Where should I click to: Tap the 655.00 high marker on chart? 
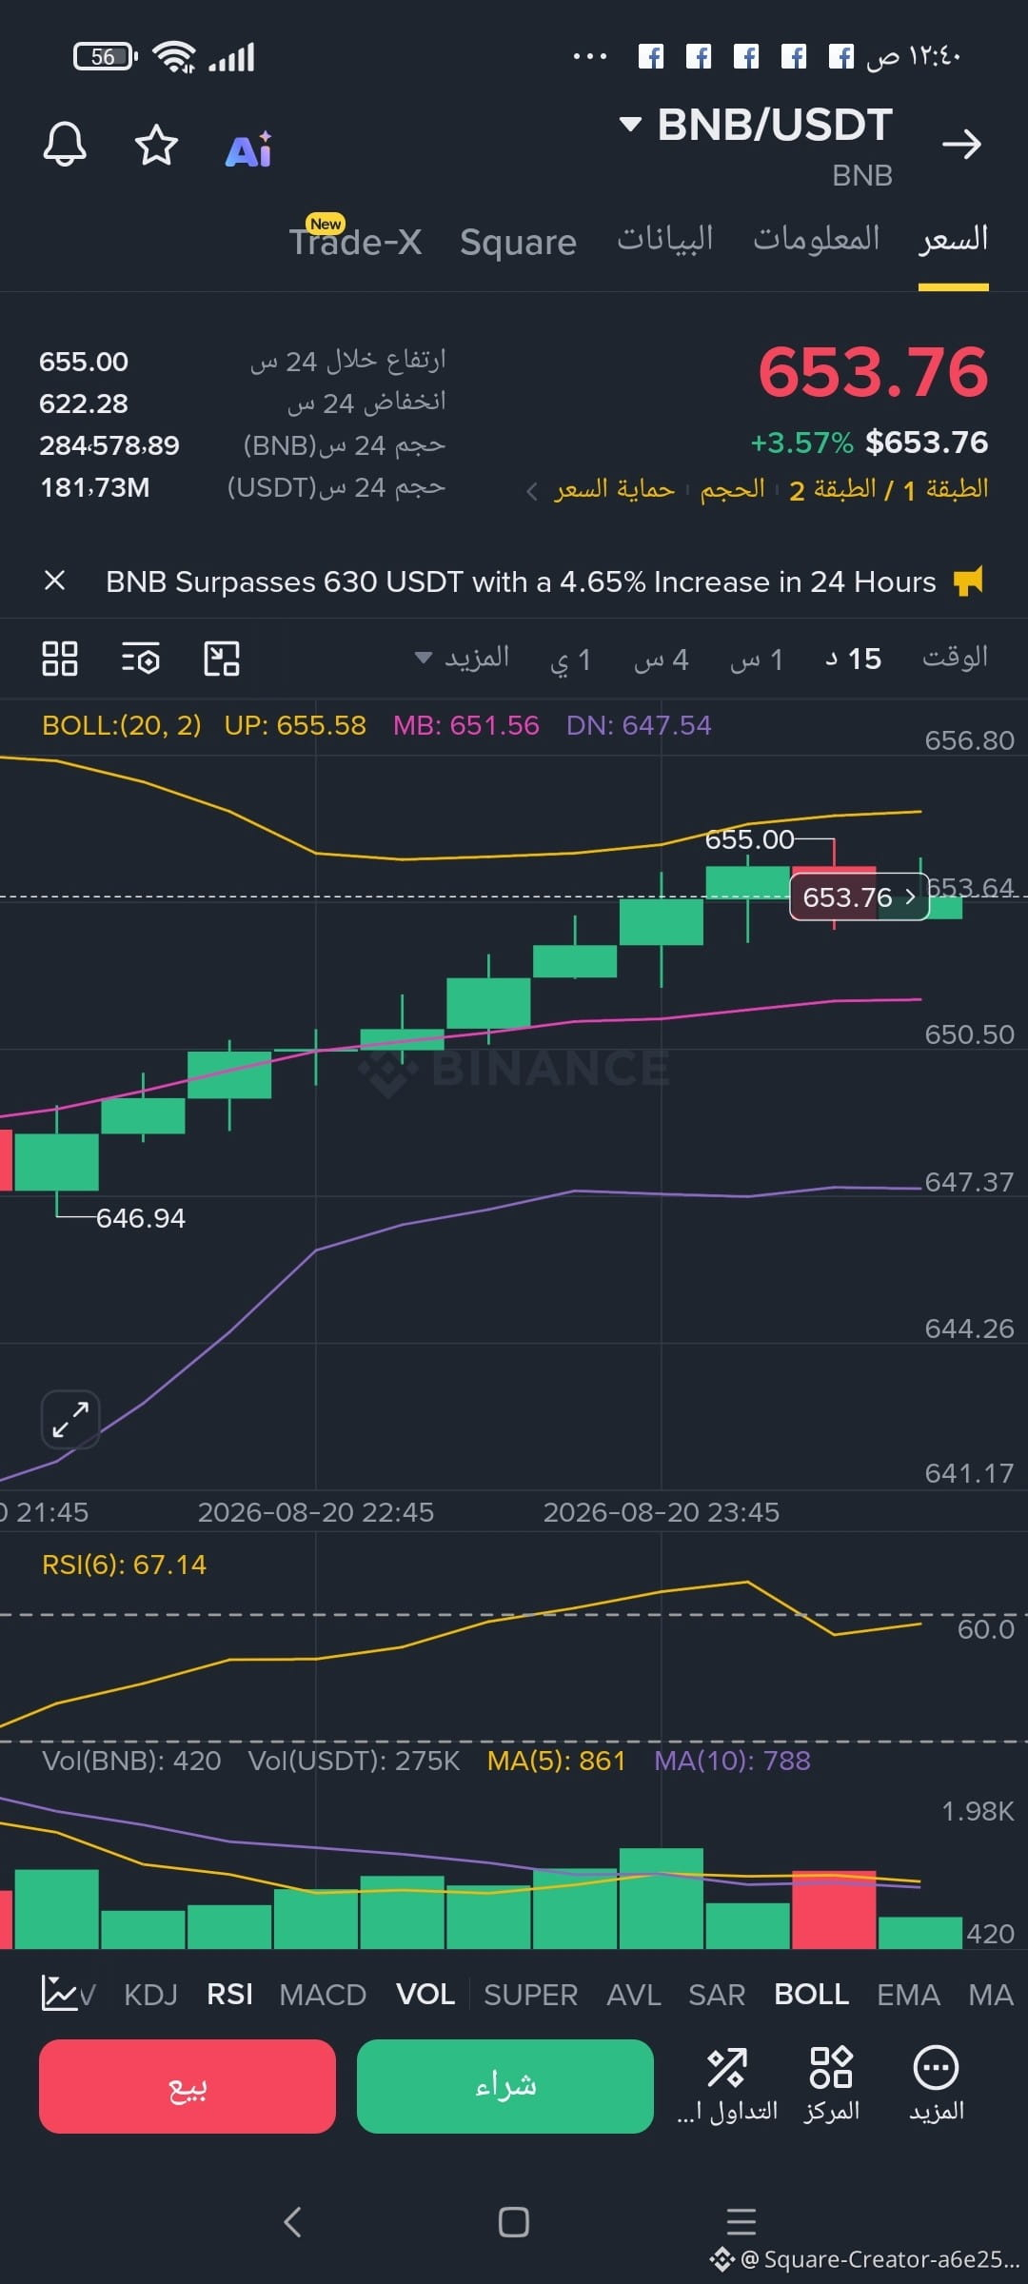749,839
